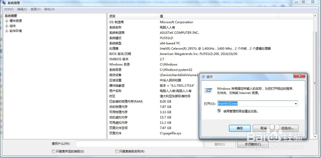The height and width of the screenshot is (158, 321).
Task: Enable 只搜索类别名称(R) checkbox
Action: tap(117, 152)
